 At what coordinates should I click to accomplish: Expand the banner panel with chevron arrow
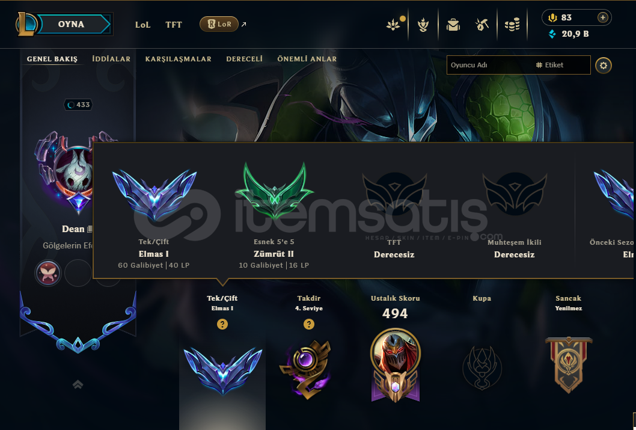(x=78, y=384)
